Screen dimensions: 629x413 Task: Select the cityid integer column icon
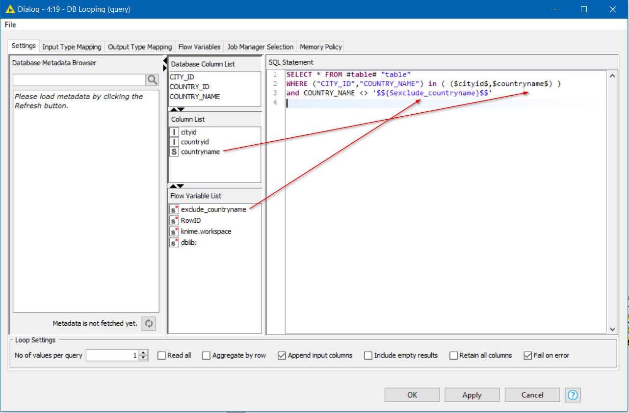(174, 132)
